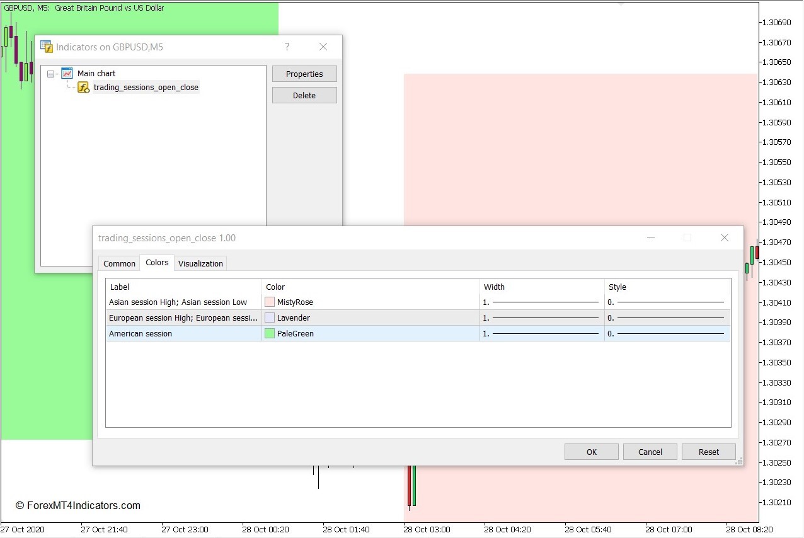This screenshot has height=538, width=804.
Task: Click the European session line Style cell
Action: 667,318
